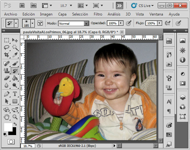The width and height of the screenshot is (190, 150).
Task: Select the Type tool
Action: pos(15,94)
